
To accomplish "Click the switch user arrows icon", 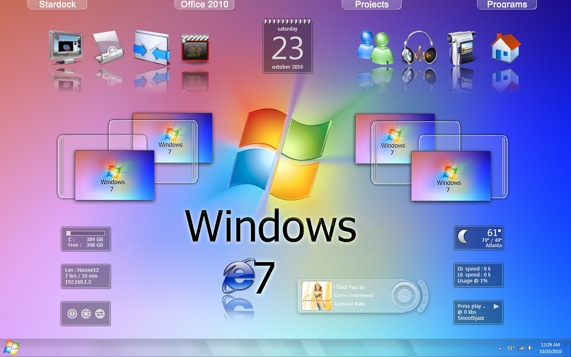I will [x=100, y=314].
